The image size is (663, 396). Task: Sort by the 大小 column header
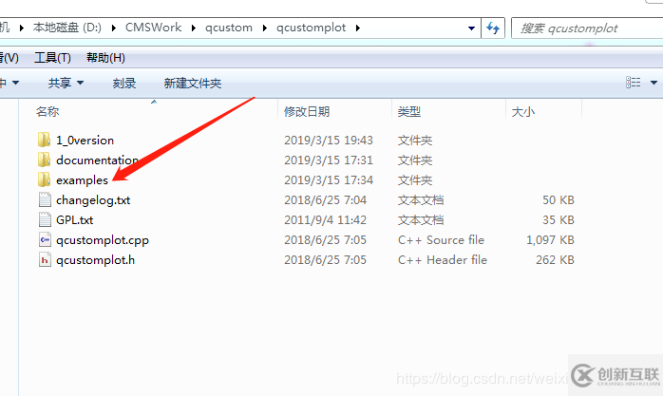[x=523, y=111]
